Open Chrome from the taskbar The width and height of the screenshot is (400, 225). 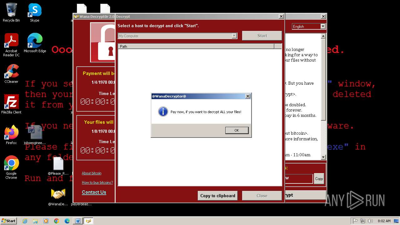[x=57, y=221]
